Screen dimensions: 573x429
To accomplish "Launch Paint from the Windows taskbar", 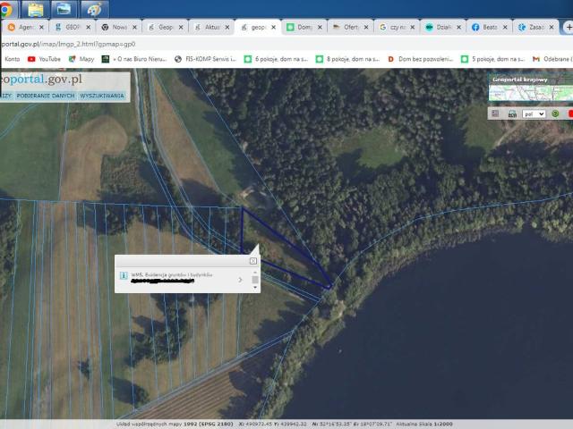I will click(94, 9).
